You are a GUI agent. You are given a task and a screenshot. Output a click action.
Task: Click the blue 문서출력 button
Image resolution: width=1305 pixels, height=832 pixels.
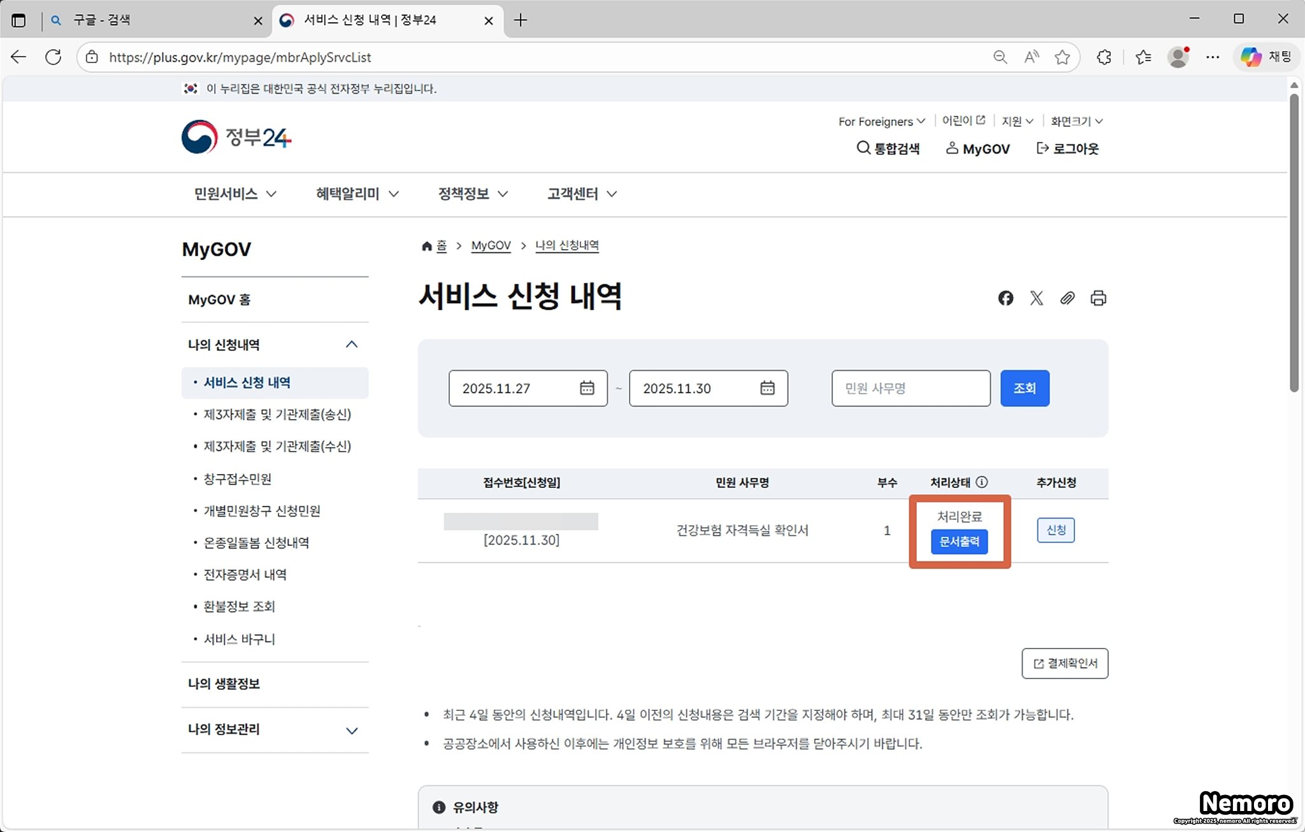coord(959,542)
